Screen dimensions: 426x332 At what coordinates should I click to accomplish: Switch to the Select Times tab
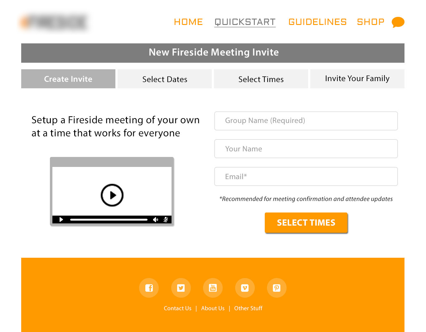(261, 79)
